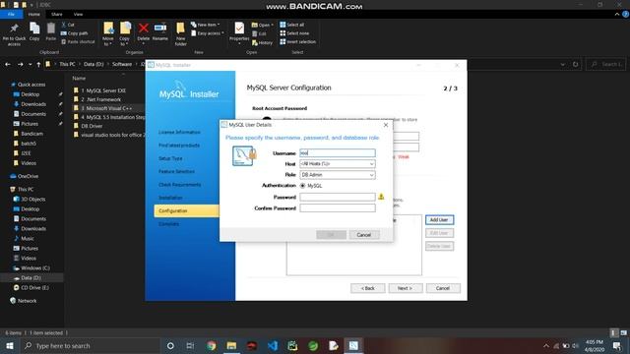
Task: Click Paste shortcut in the ribbon
Action: click(x=79, y=41)
